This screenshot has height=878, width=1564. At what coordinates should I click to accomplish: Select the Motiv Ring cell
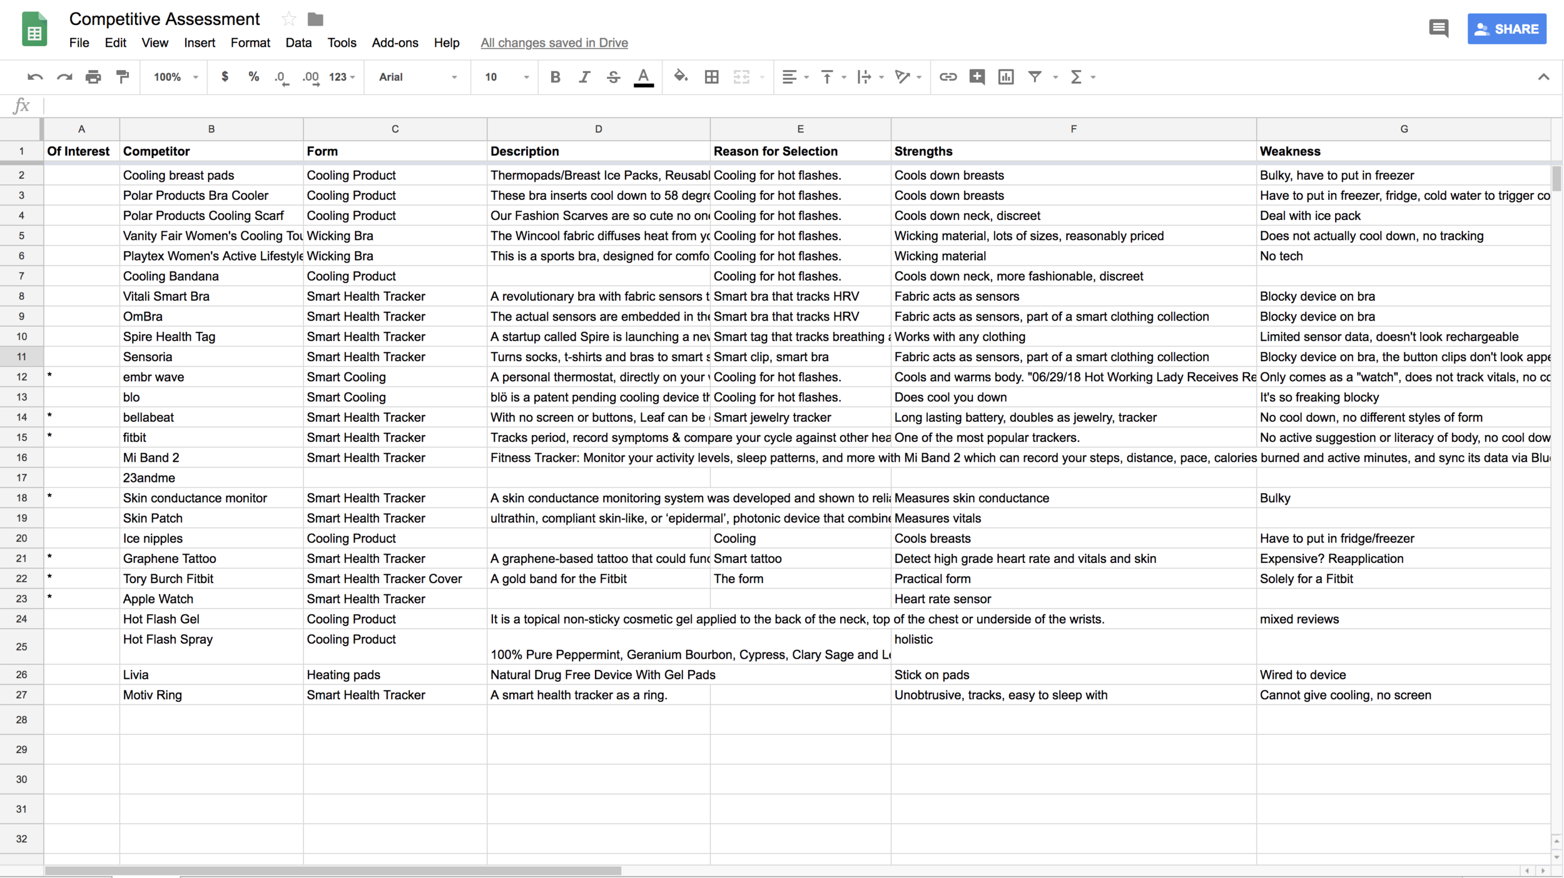pyautogui.click(x=211, y=694)
